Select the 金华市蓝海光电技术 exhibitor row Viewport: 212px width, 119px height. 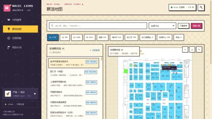[74, 63]
